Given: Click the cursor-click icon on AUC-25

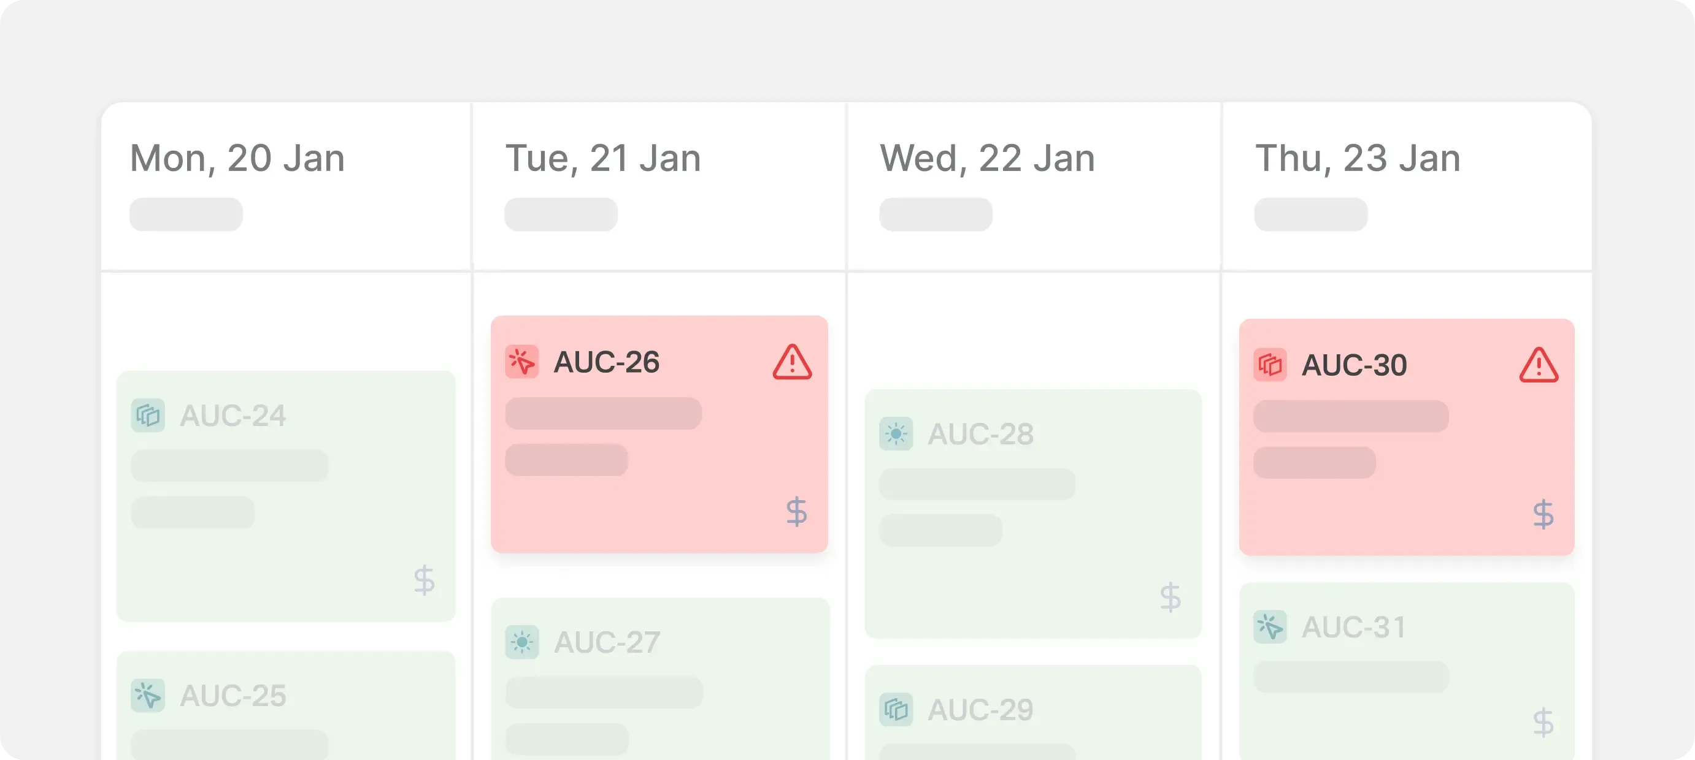Looking at the screenshot, I should 148,696.
